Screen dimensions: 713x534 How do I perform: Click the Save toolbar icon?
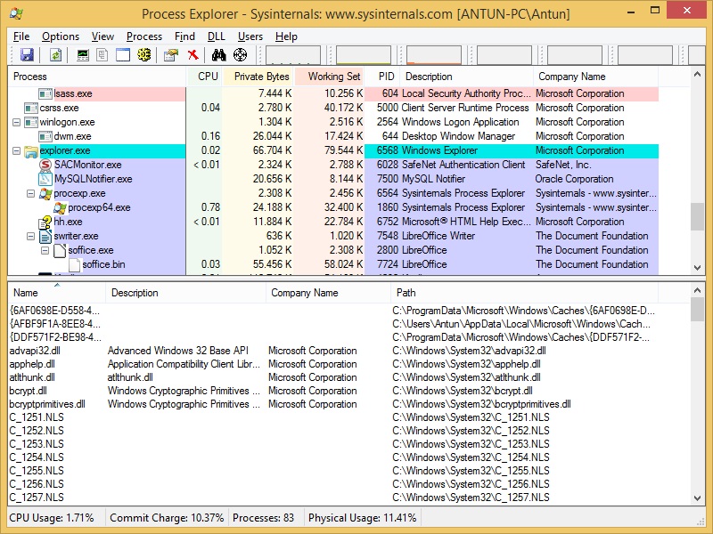tap(28, 54)
